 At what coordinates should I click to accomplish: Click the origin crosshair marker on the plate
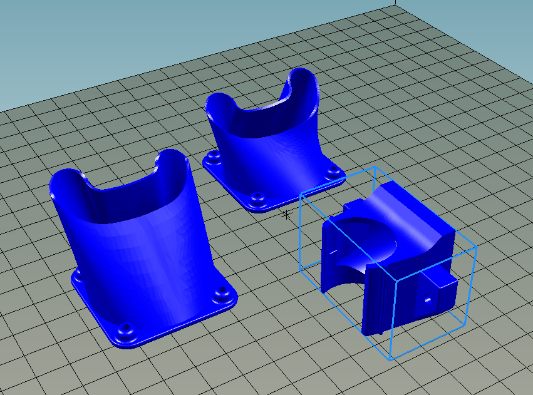pos(286,215)
